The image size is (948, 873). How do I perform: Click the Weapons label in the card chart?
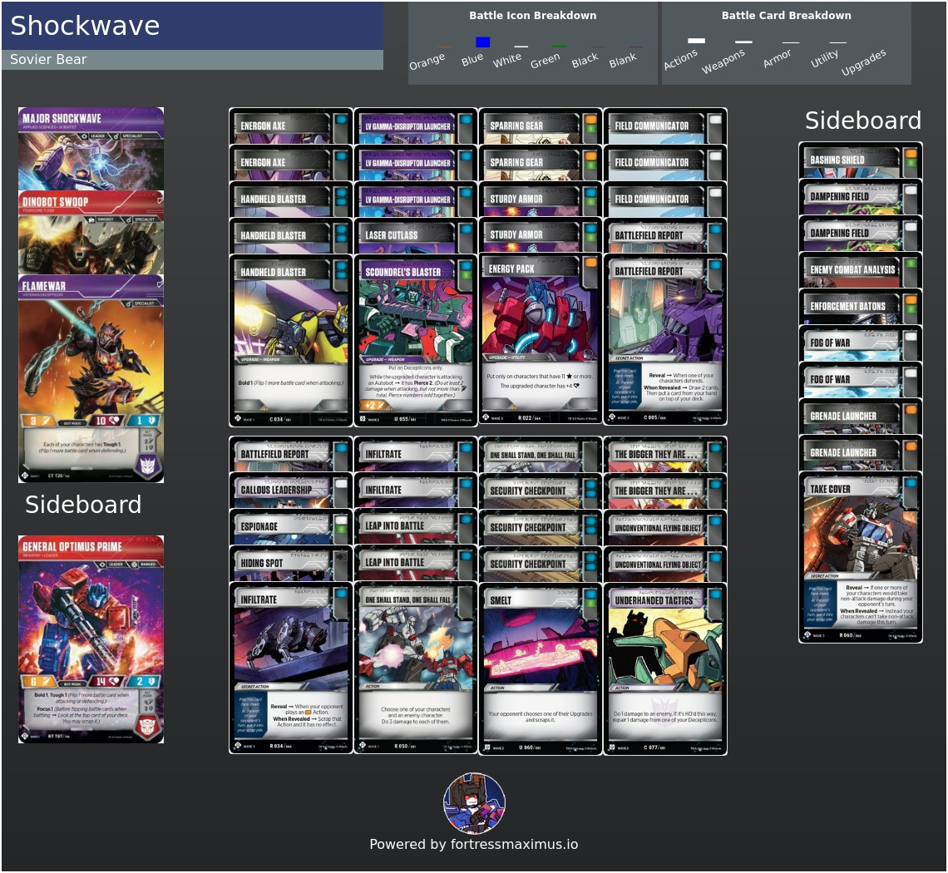[x=723, y=61]
